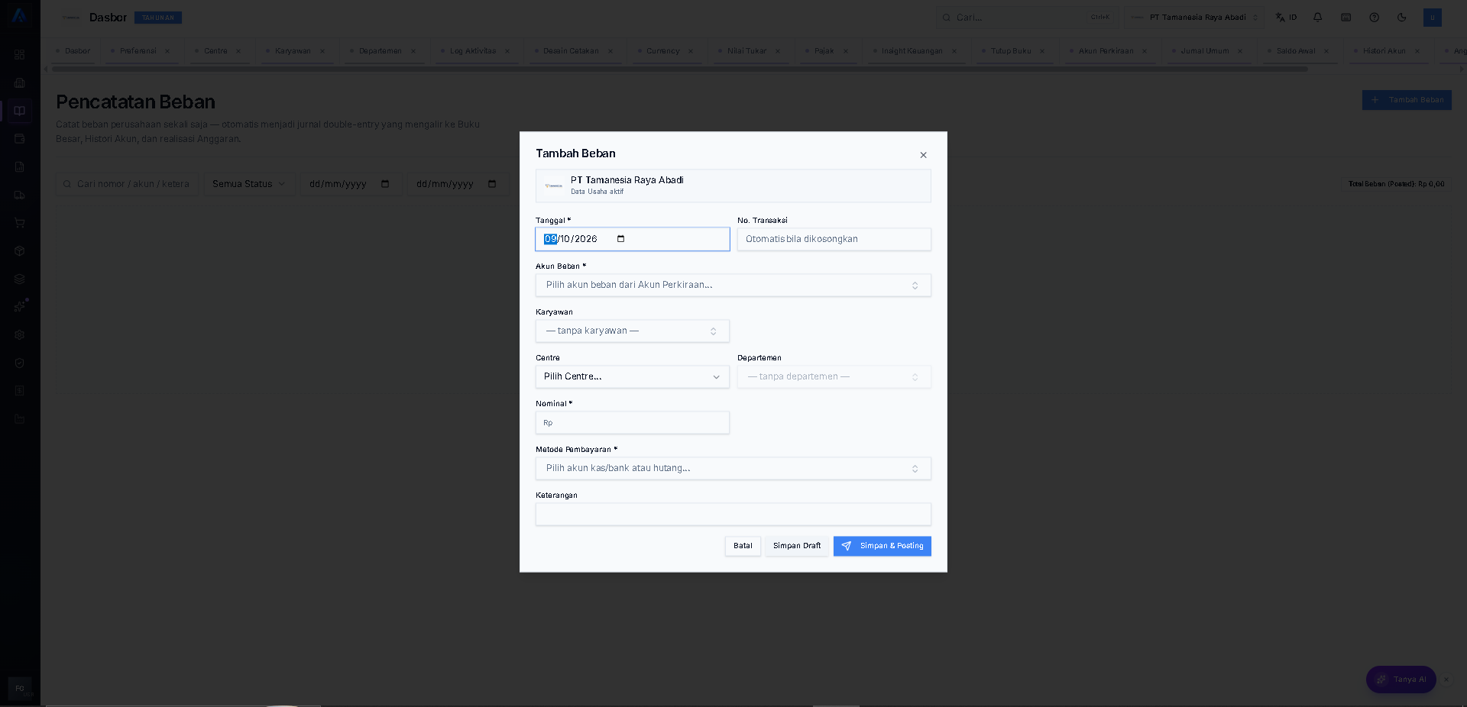This screenshot has height=707, width=1467.
Task: Click the Cari nomor / akun search field
Action: [127, 184]
